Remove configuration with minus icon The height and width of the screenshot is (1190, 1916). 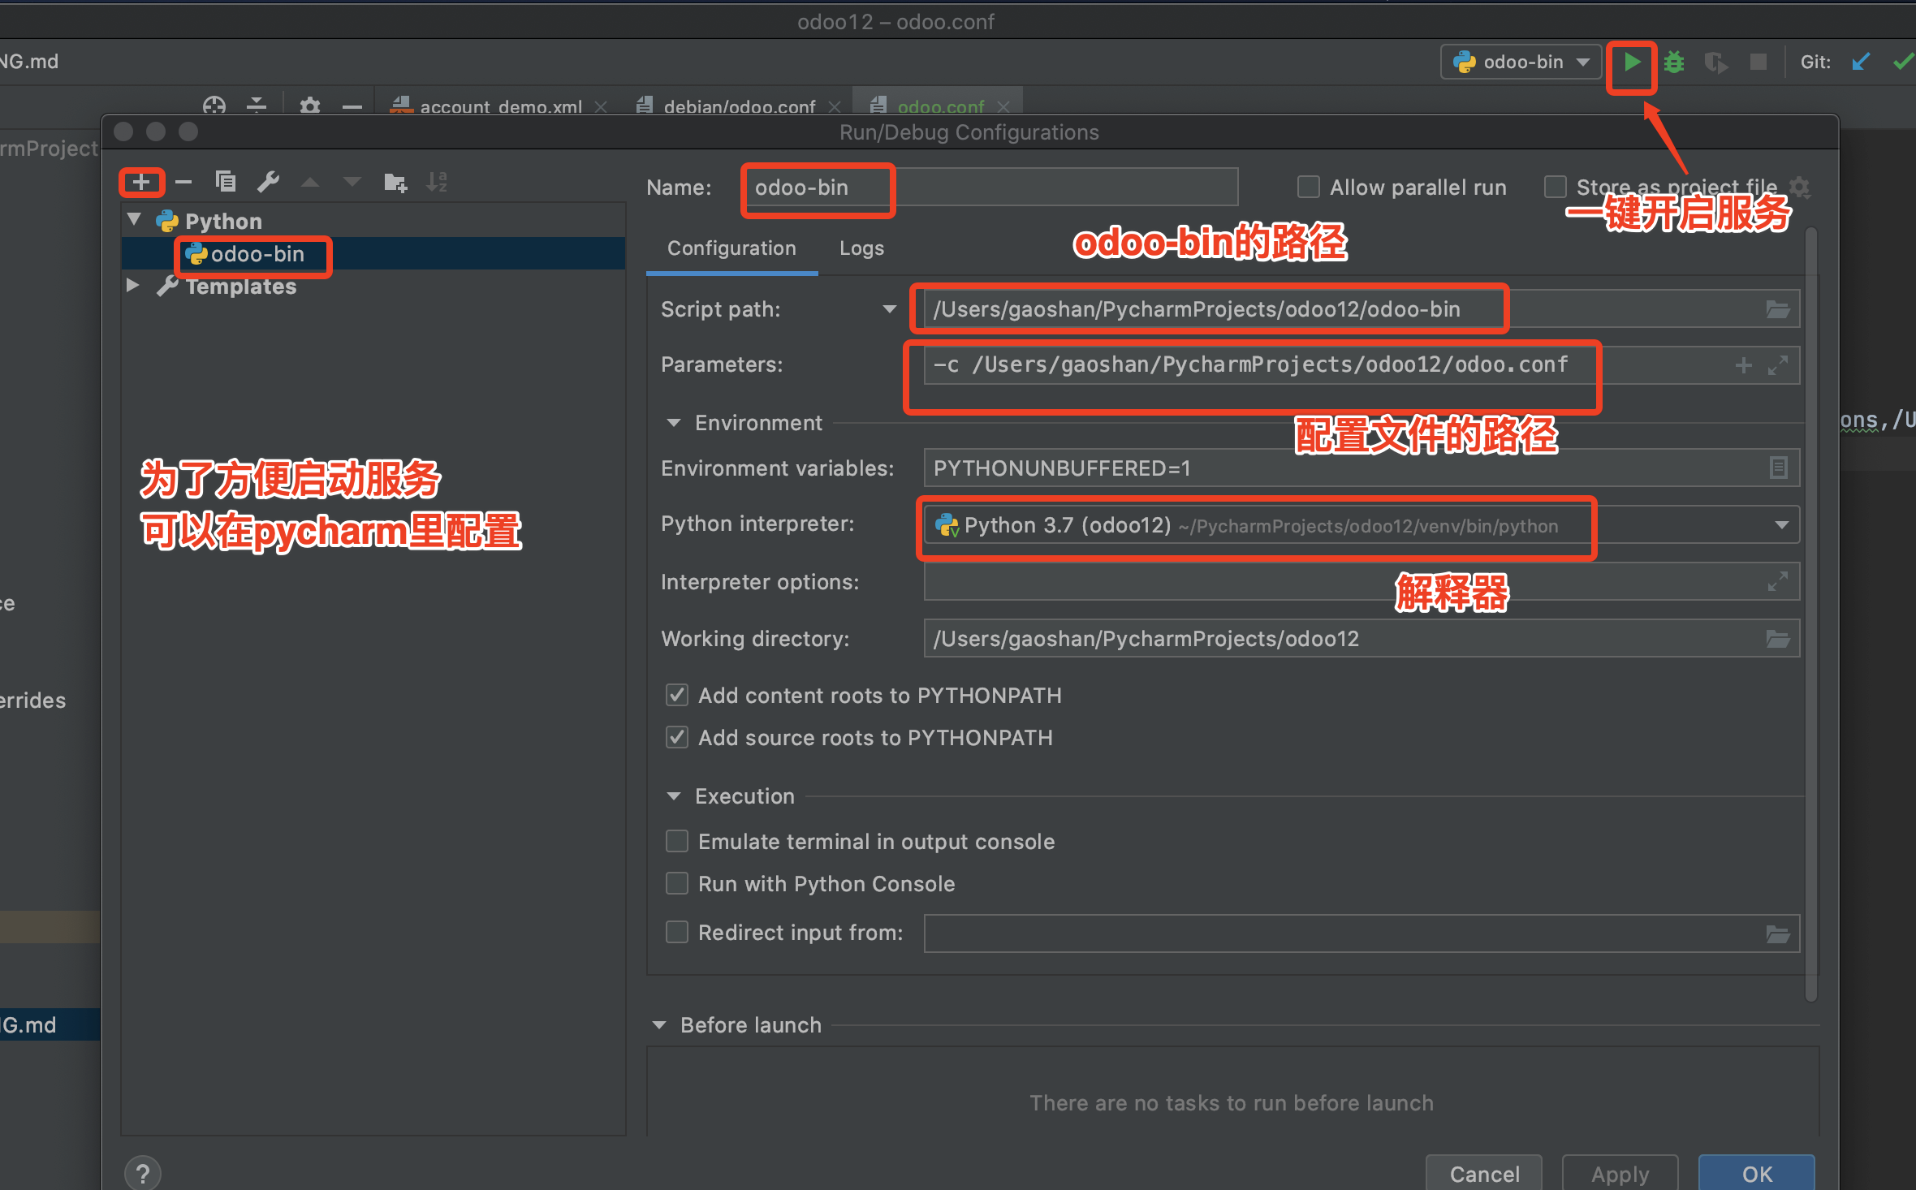pos(183,182)
